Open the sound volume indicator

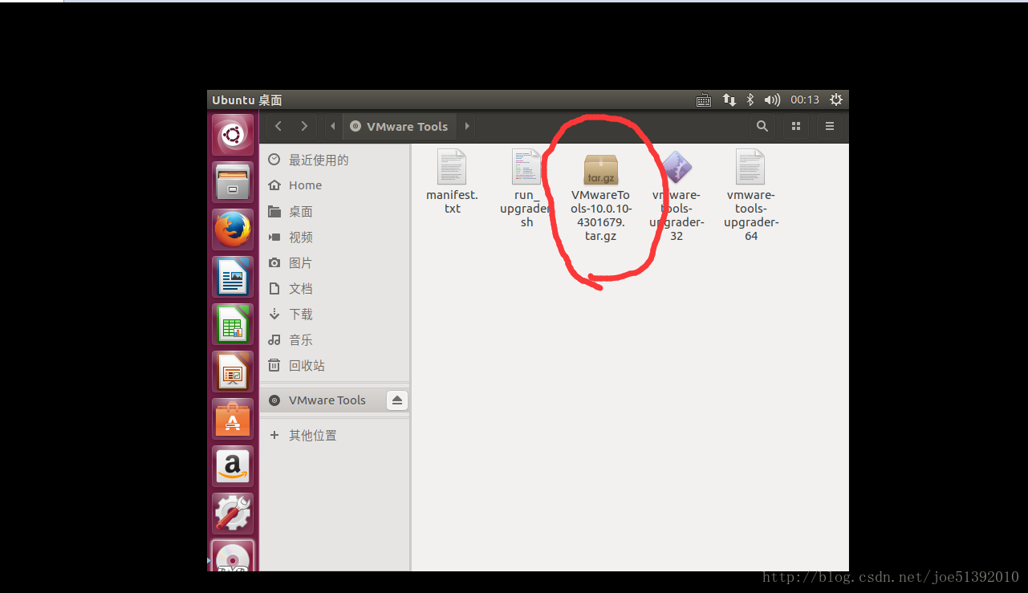(x=772, y=100)
